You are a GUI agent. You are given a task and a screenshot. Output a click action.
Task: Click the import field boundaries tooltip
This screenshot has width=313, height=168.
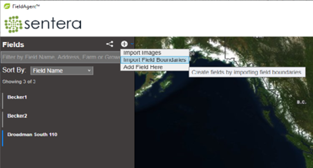tap(246, 72)
